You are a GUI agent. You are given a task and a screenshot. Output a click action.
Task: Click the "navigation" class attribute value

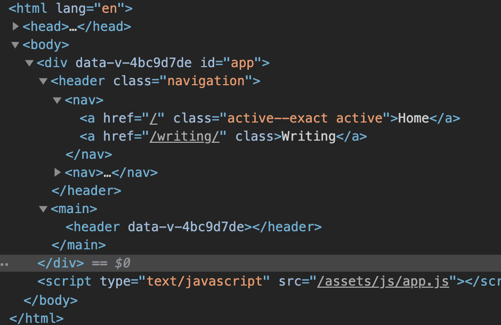206,82
